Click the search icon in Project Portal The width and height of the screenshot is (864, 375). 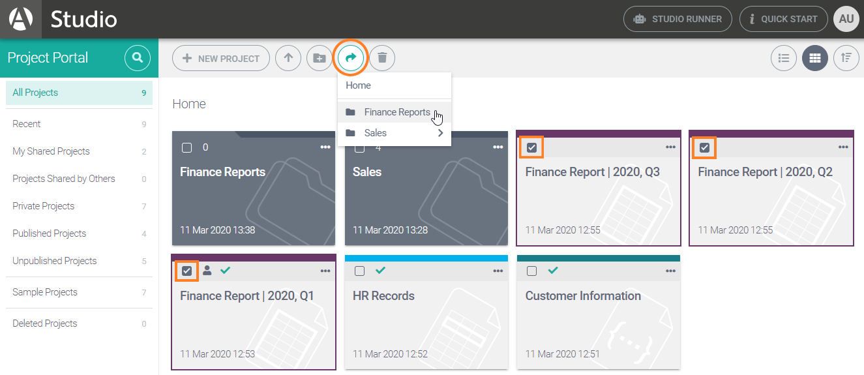137,58
